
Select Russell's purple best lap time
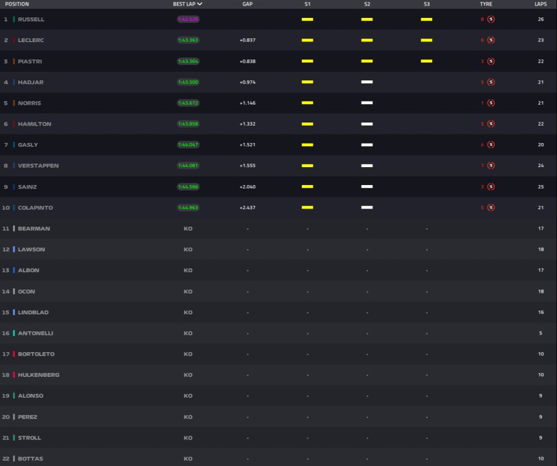tap(188, 19)
